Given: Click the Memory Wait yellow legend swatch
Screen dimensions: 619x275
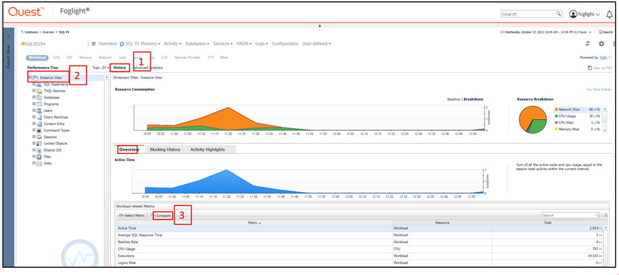Looking at the screenshot, I should click(556, 129).
